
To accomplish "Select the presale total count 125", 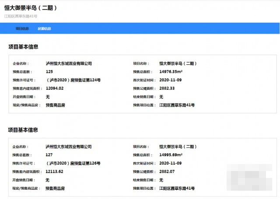I will 49,72.
